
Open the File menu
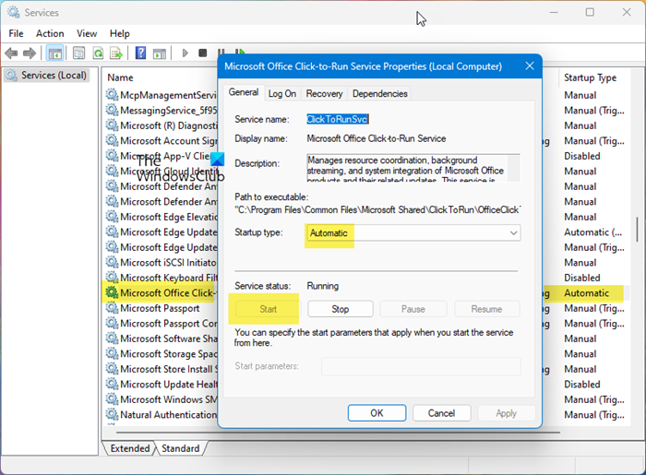click(16, 34)
